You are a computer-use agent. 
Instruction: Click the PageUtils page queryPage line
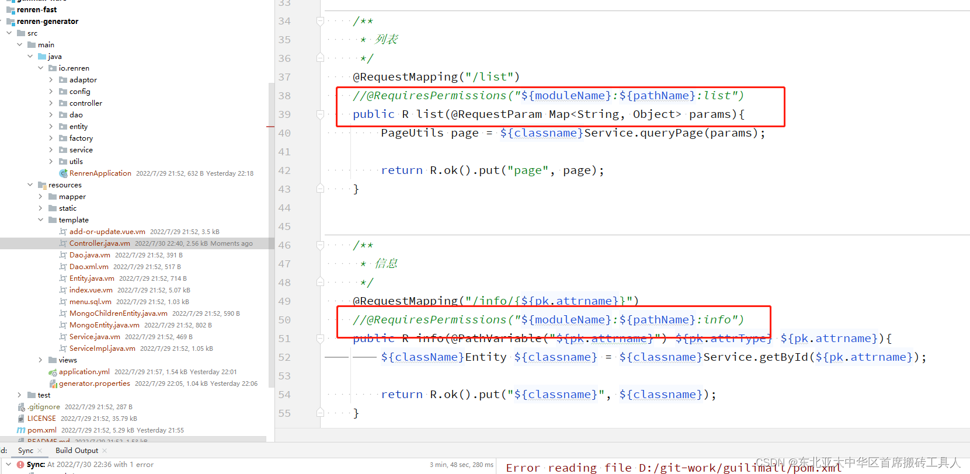click(573, 133)
